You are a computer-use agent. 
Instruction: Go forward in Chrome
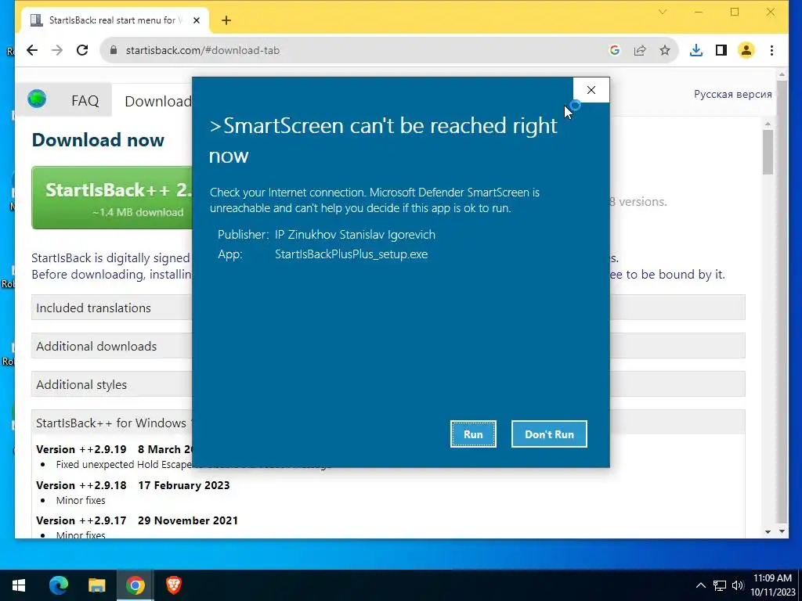point(57,50)
